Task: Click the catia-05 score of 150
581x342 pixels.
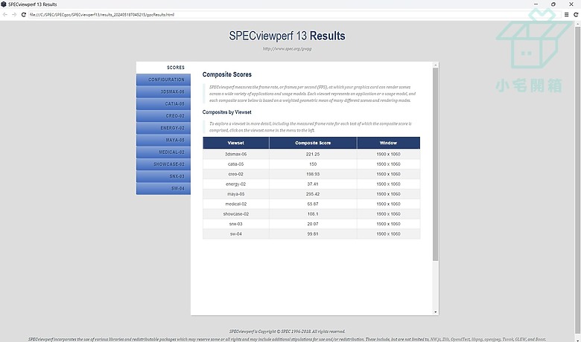Action: coord(313,164)
